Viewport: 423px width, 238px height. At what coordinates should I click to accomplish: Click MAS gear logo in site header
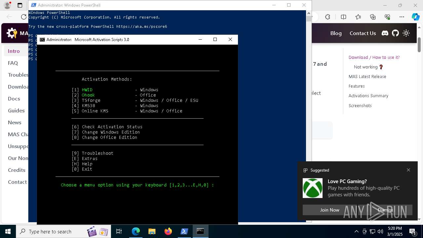pos(12,33)
